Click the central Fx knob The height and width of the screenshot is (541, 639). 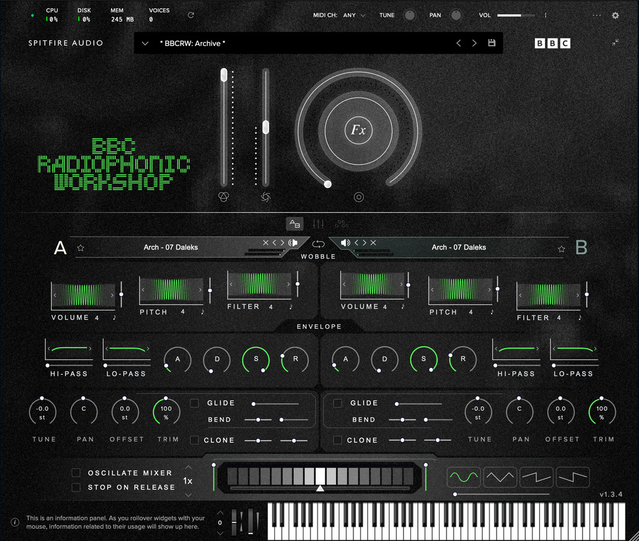coord(358,130)
